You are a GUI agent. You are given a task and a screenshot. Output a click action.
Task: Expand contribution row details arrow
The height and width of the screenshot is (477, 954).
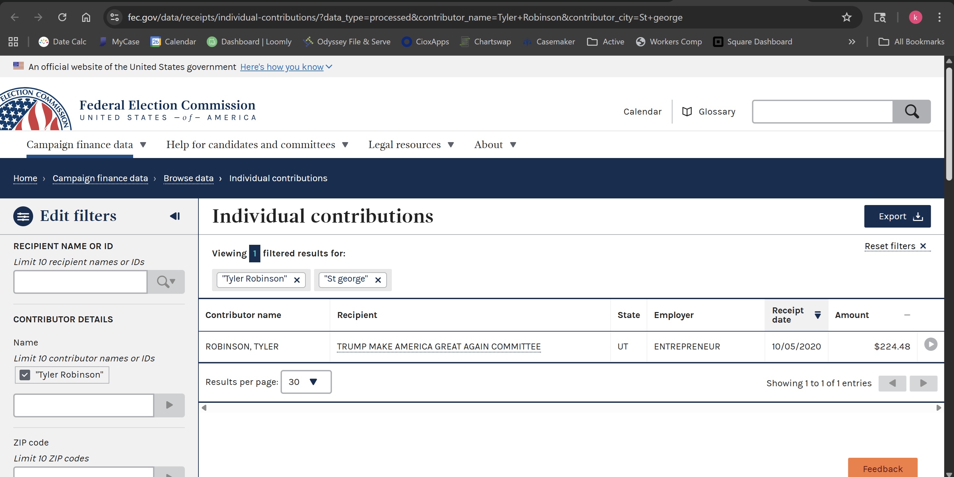point(930,344)
